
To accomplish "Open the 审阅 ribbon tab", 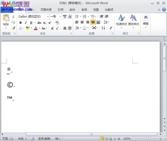I will point(84,10).
